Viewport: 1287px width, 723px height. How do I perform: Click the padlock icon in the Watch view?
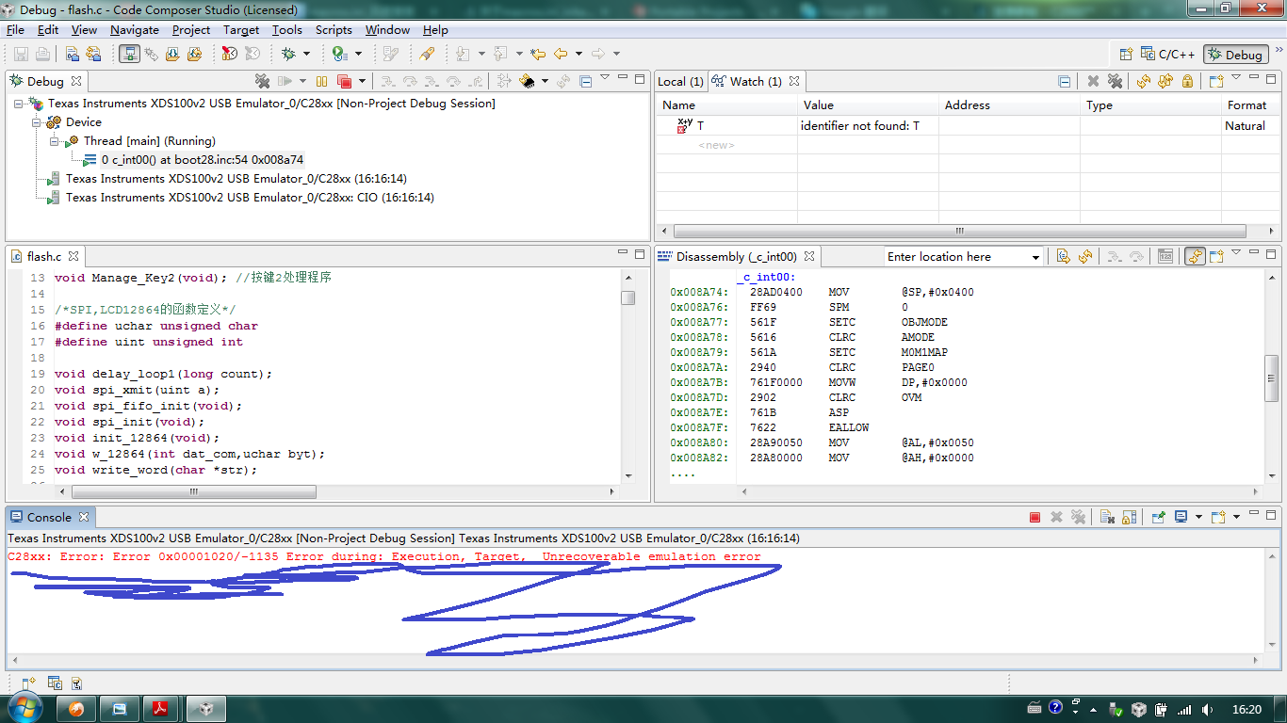1187,81
